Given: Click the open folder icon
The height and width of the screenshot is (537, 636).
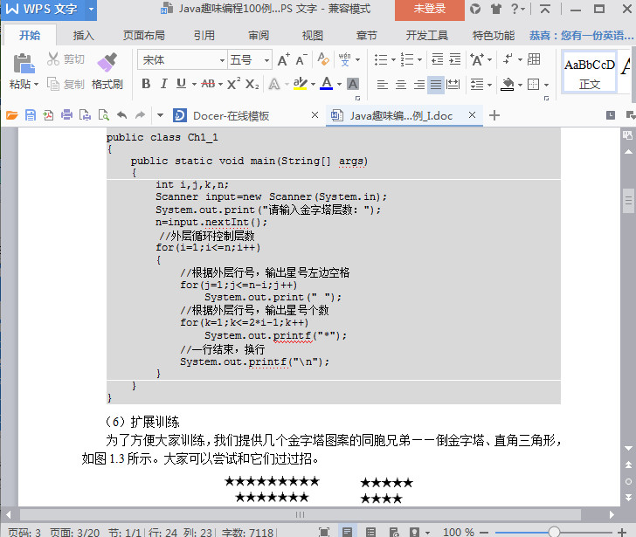Looking at the screenshot, I should (12, 115).
